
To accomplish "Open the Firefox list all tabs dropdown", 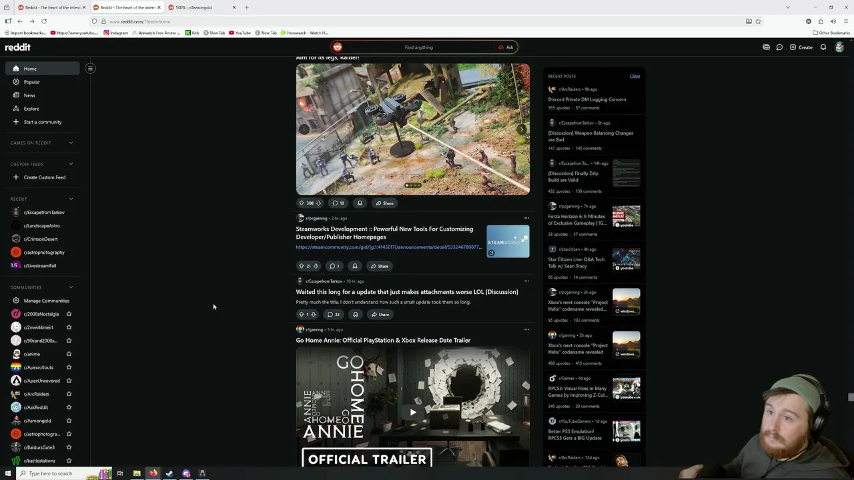I will tap(788, 7).
